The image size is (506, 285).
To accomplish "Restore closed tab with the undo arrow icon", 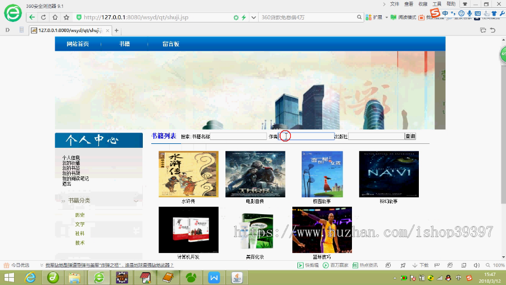I will pos(493,30).
